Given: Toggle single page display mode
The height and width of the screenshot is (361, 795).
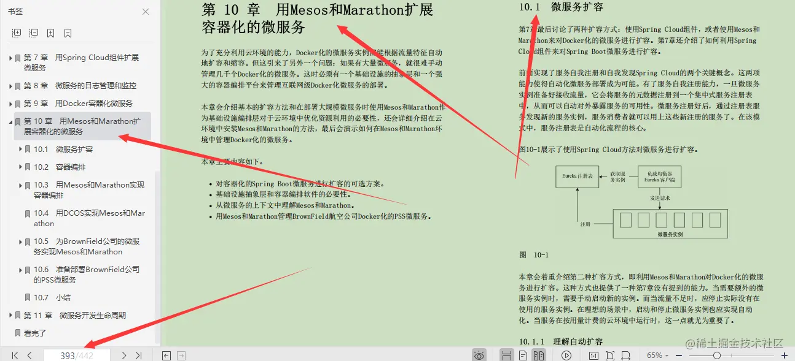Looking at the screenshot, I should [x=523, y=355].
